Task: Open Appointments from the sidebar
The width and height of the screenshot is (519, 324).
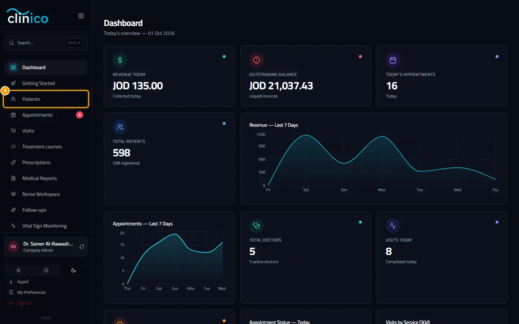Action: (46, 115)
